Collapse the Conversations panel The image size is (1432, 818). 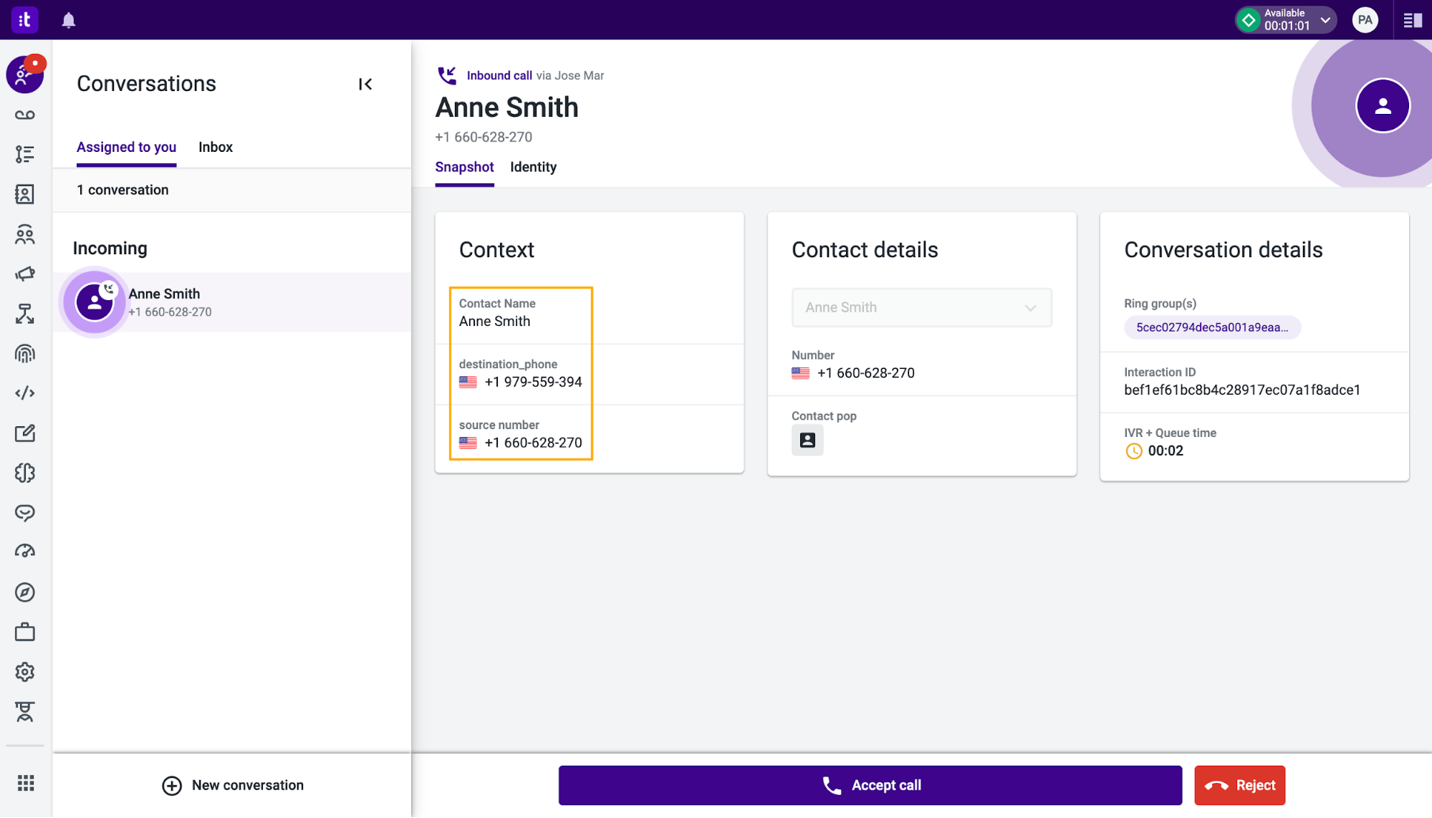[365, 85]
